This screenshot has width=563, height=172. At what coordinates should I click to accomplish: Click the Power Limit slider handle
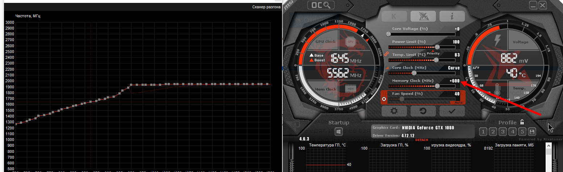[437, 47]
